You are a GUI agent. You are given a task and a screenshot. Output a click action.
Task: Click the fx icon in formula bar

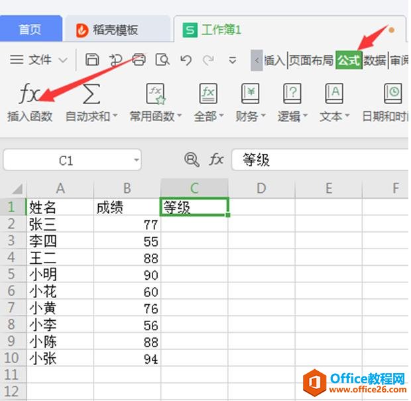pyautogui.click(x=216, y=159)
